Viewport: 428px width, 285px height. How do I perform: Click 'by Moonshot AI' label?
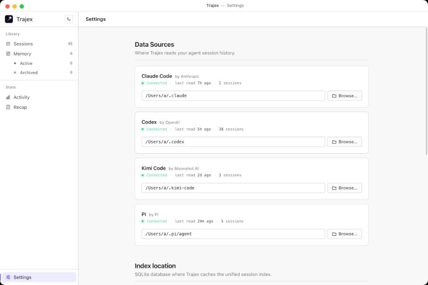tap(183, 168)
